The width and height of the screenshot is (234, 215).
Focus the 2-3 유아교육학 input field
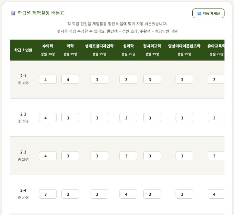(216, 156)
